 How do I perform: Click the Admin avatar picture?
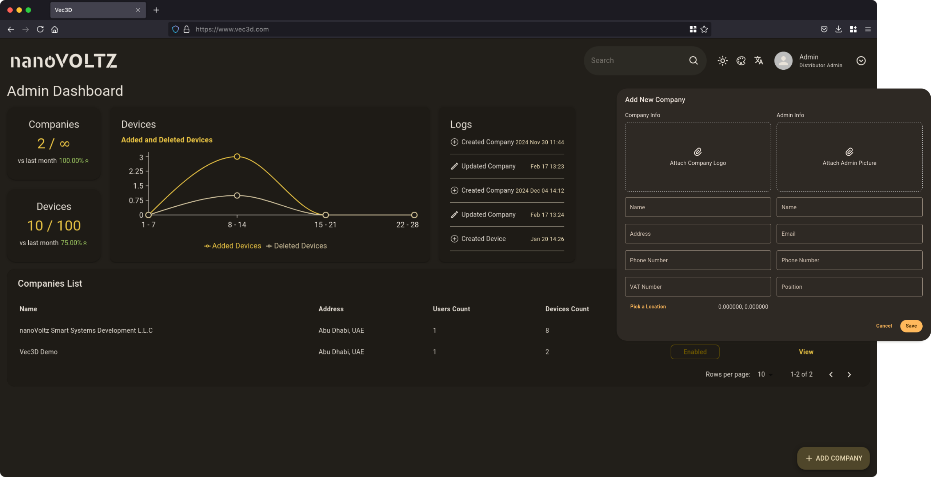(x=783, y=61)
